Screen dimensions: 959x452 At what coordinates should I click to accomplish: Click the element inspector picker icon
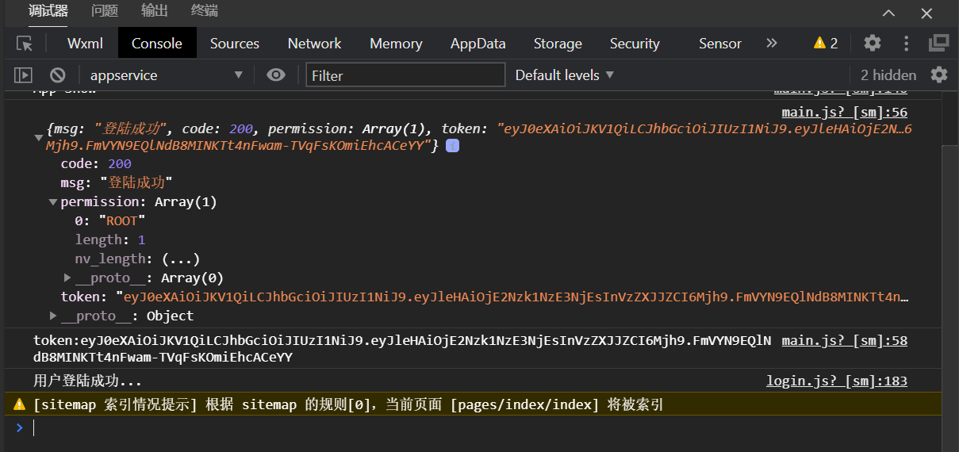tap(25, 44)
